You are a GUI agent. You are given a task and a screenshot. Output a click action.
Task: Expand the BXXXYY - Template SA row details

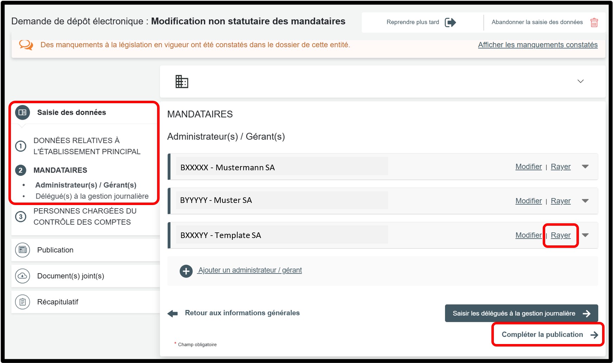pos(585,235)
